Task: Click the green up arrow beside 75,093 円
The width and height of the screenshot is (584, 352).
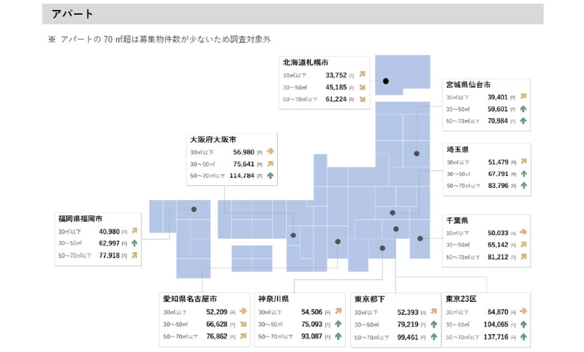Action: (338, 324)
